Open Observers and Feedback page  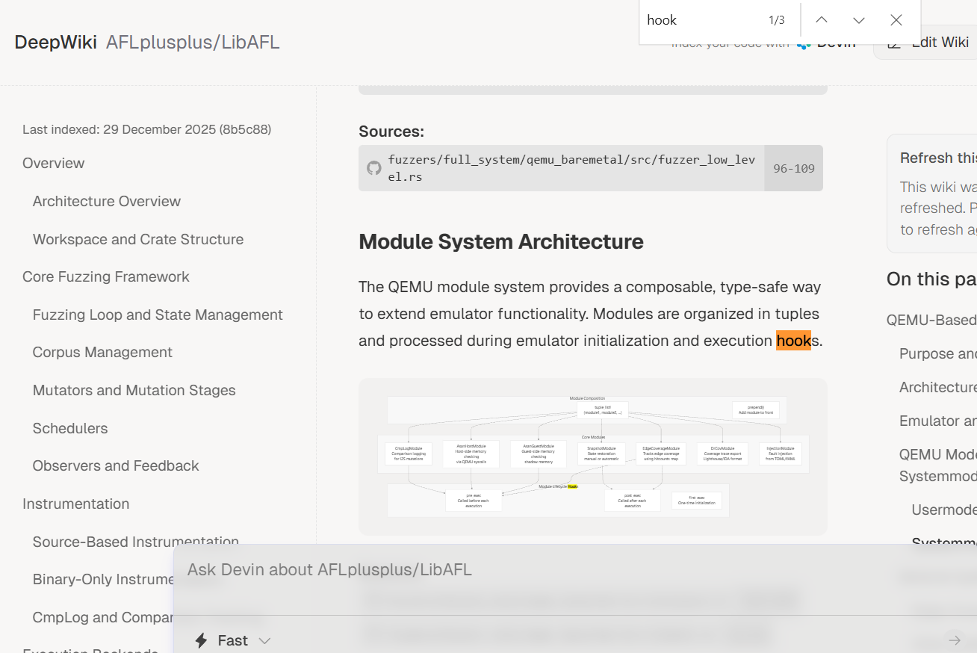[x=116, y=465]
